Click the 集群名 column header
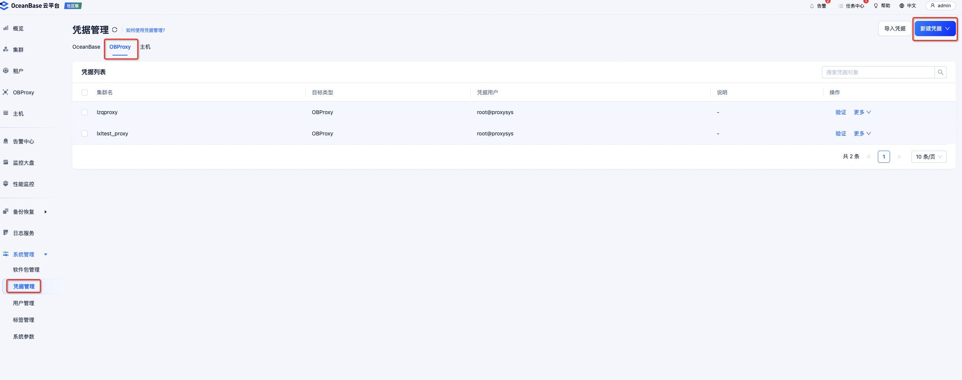The image size is (962, 380). tap(104, 92)
